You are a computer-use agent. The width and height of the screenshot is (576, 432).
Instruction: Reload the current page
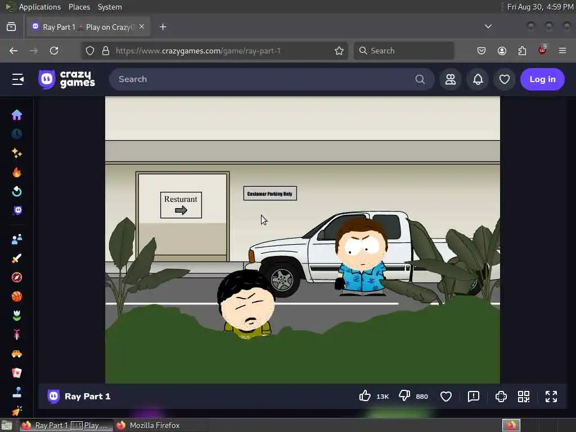pos(54,51)
